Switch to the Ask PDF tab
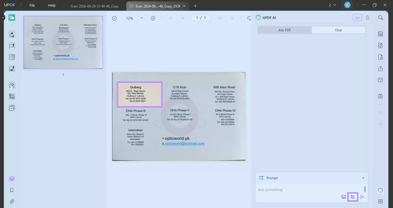This screenshot has width=393, height=208. point(284,30)
